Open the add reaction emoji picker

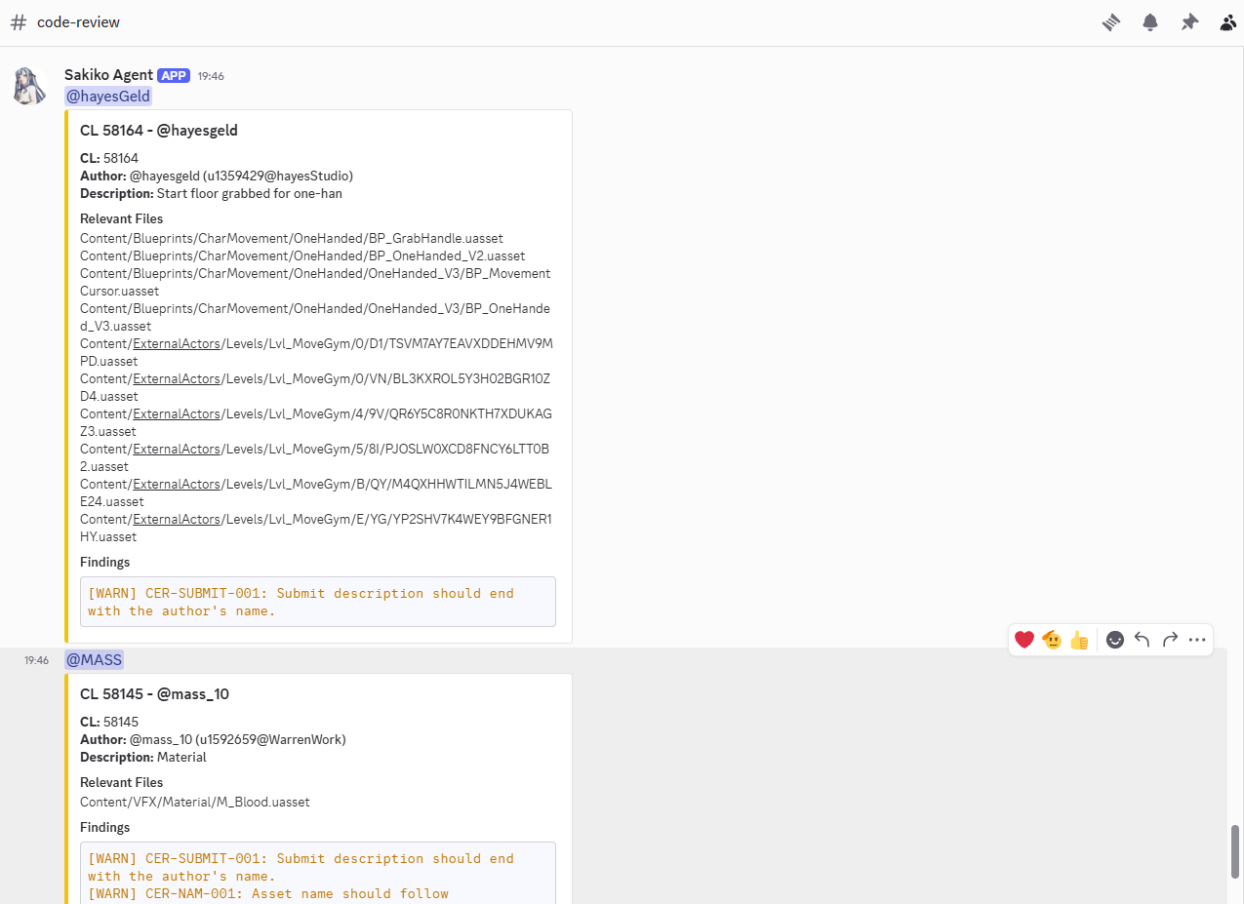(1115, 640)
